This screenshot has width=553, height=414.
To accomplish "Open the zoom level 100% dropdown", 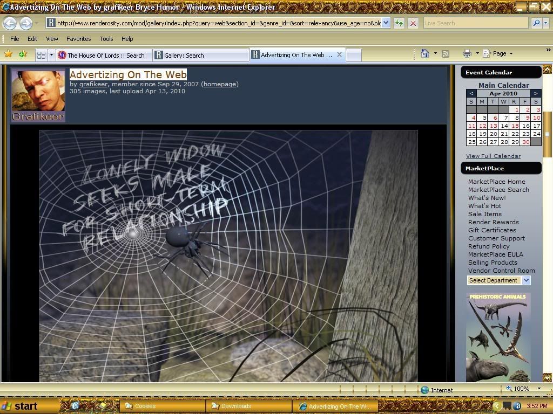I will click(x=538, y=389).
